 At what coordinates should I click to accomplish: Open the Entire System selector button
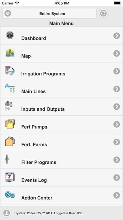tap(50, 14)
